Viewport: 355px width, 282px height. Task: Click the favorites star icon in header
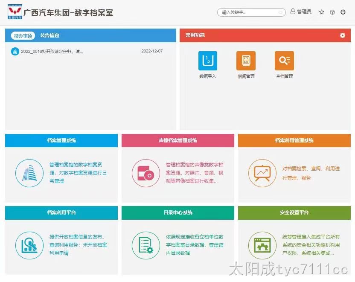coord(321,12)
